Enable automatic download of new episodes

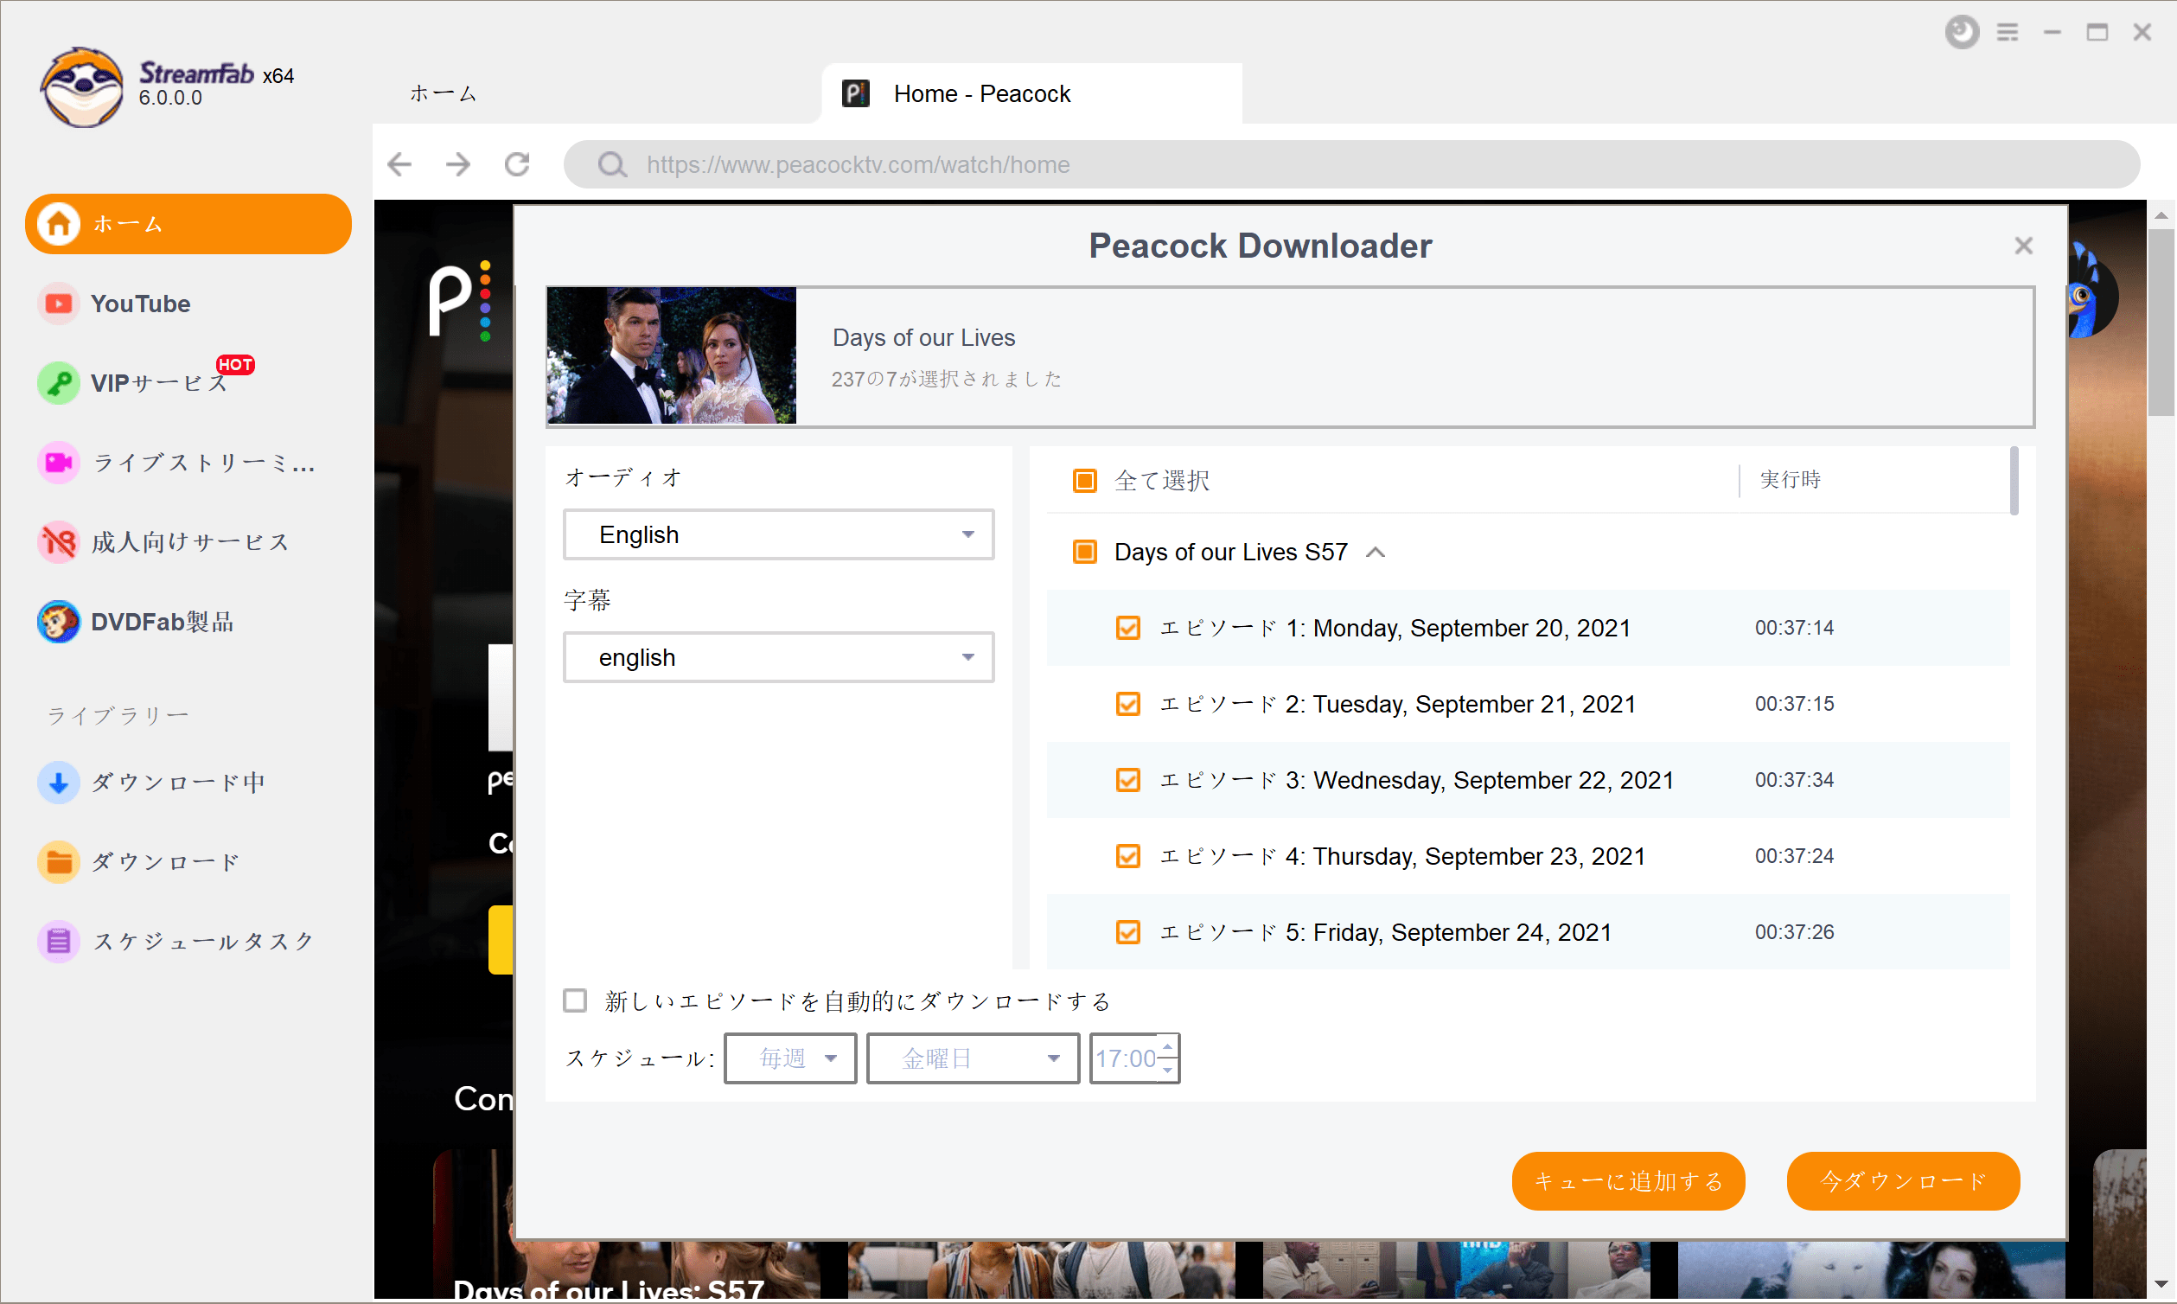575,1000
